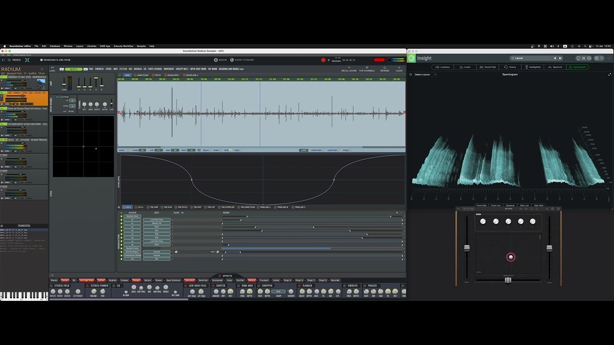Open Insight help question mark icon
Screen dimensions: 614x345
tap(602, 58)
